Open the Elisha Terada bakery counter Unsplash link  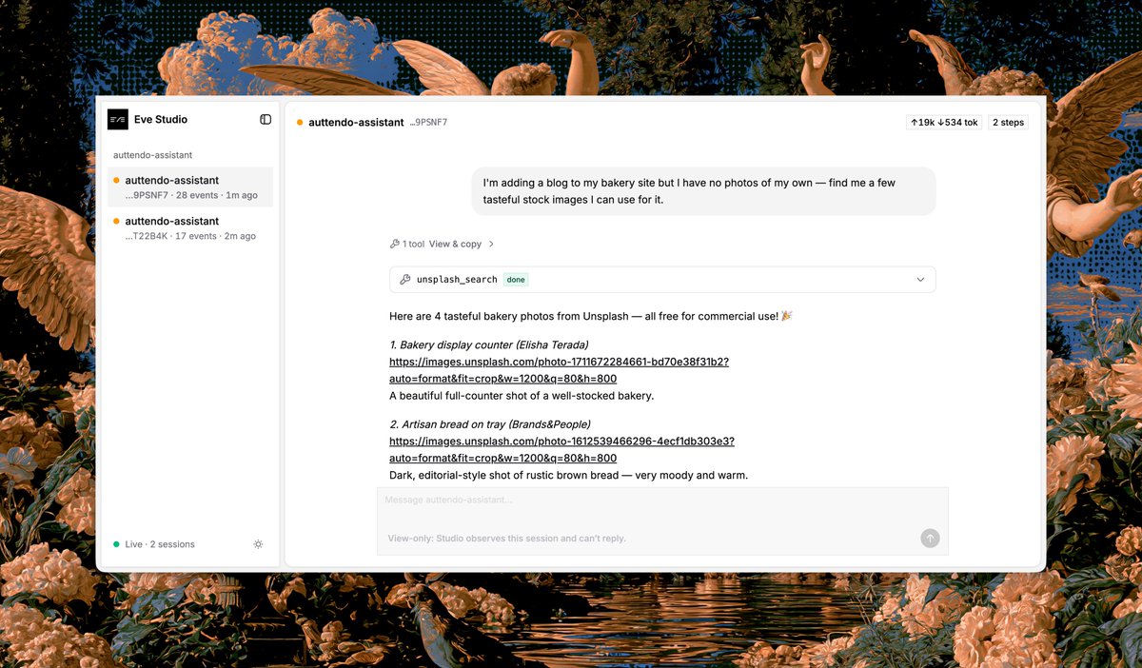coord(560,370)
